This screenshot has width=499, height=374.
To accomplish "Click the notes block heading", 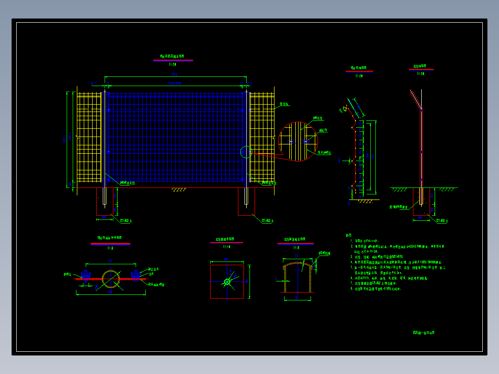I will [x=349, y=235].
